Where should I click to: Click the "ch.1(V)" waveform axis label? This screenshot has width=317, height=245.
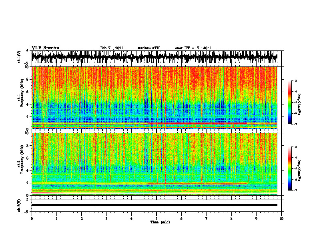click(19, 57)
